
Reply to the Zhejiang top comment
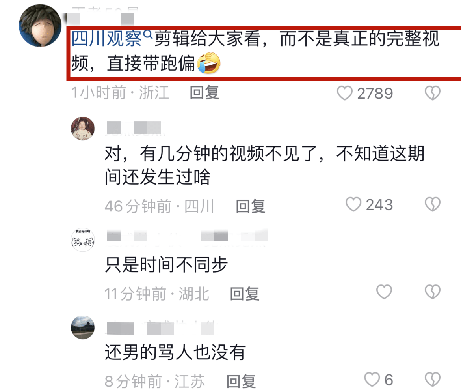click(x=204, y=93)
